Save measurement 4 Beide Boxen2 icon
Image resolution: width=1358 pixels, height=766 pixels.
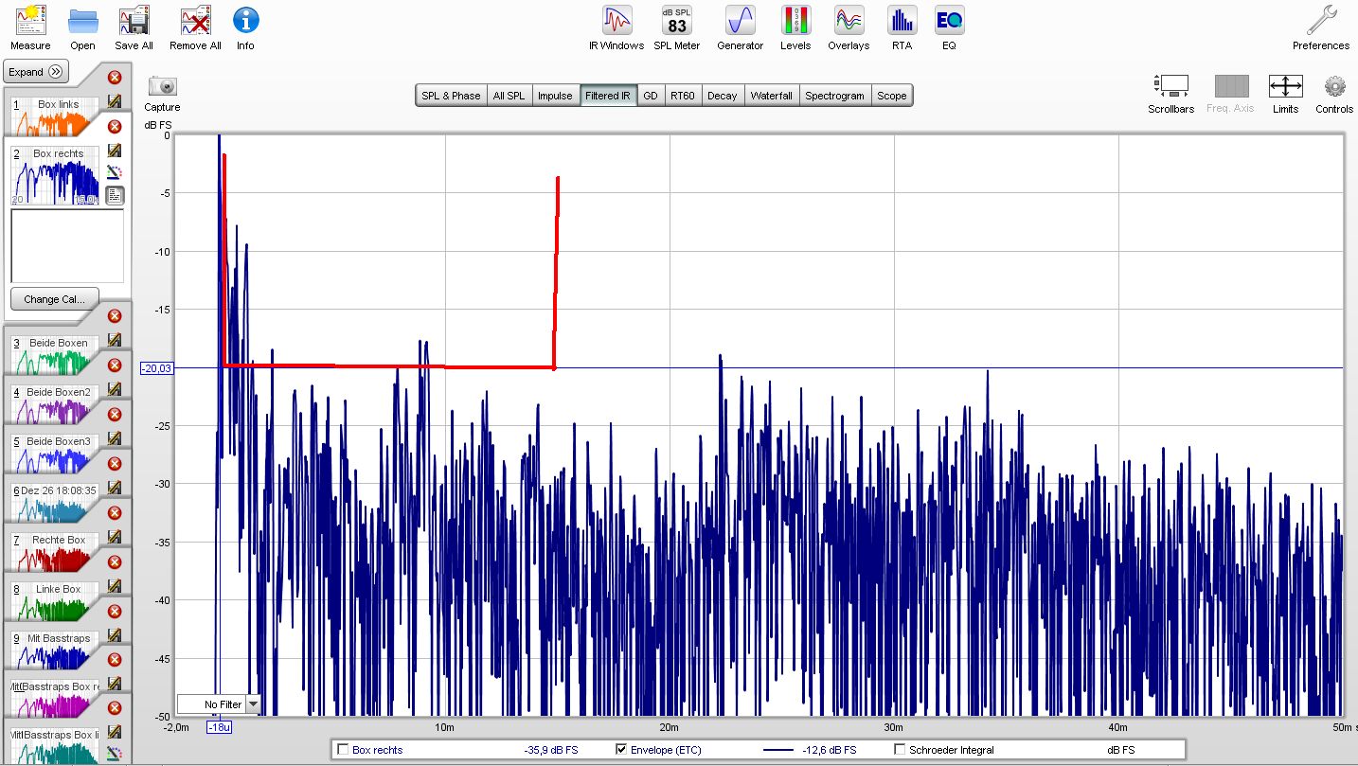point(115,388)
